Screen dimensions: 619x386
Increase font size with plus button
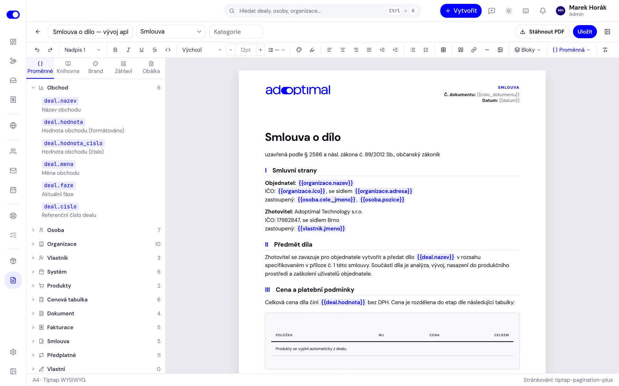[x=260, y=50]
